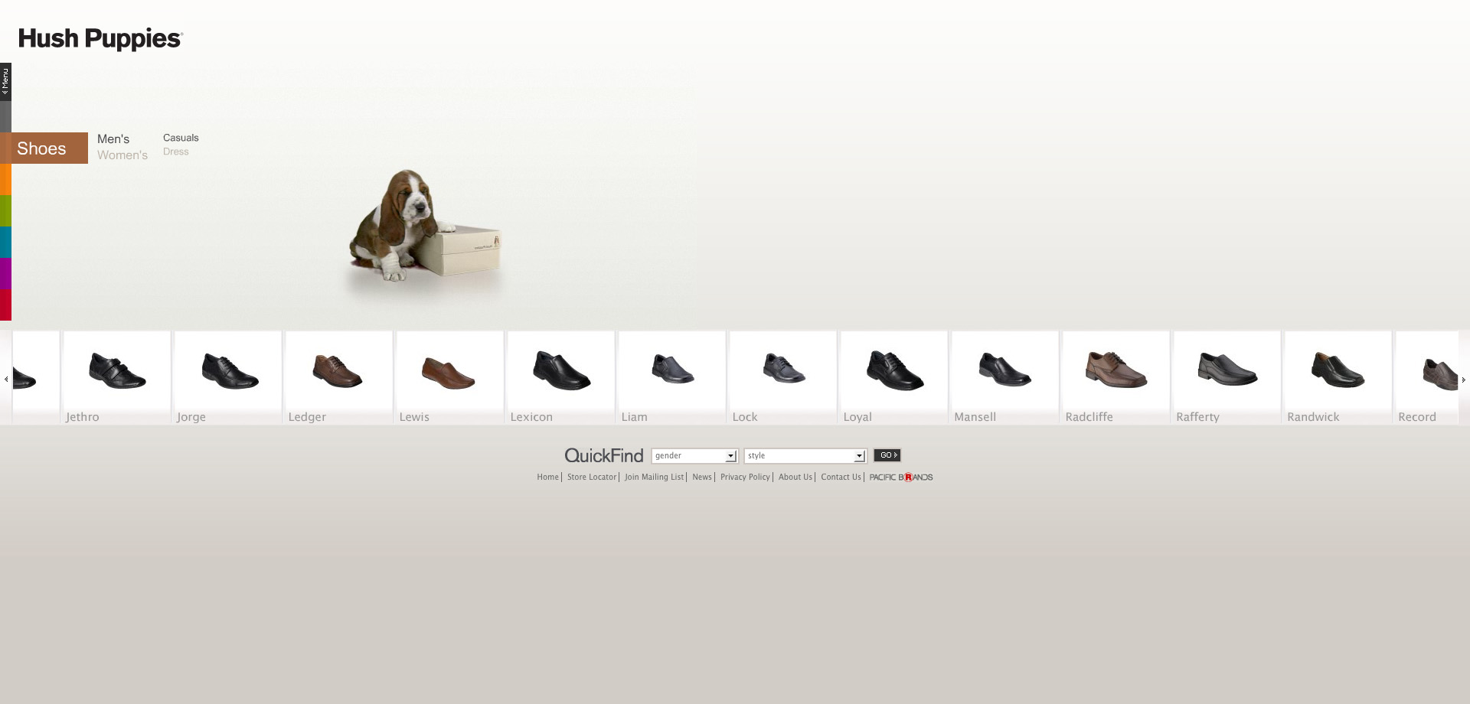Open the News footer link
Viewport: 1470px width, 704px height.
point(702,477)
